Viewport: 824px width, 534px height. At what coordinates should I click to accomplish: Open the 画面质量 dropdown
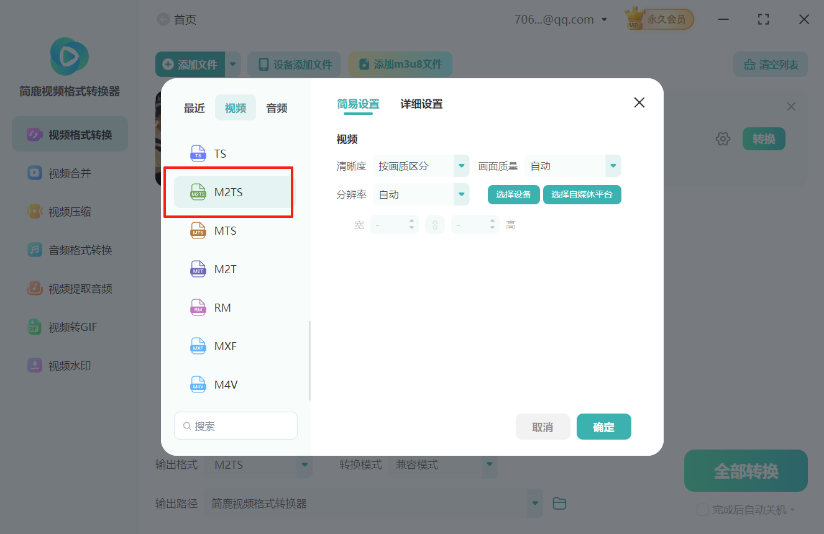pos(613,166)
